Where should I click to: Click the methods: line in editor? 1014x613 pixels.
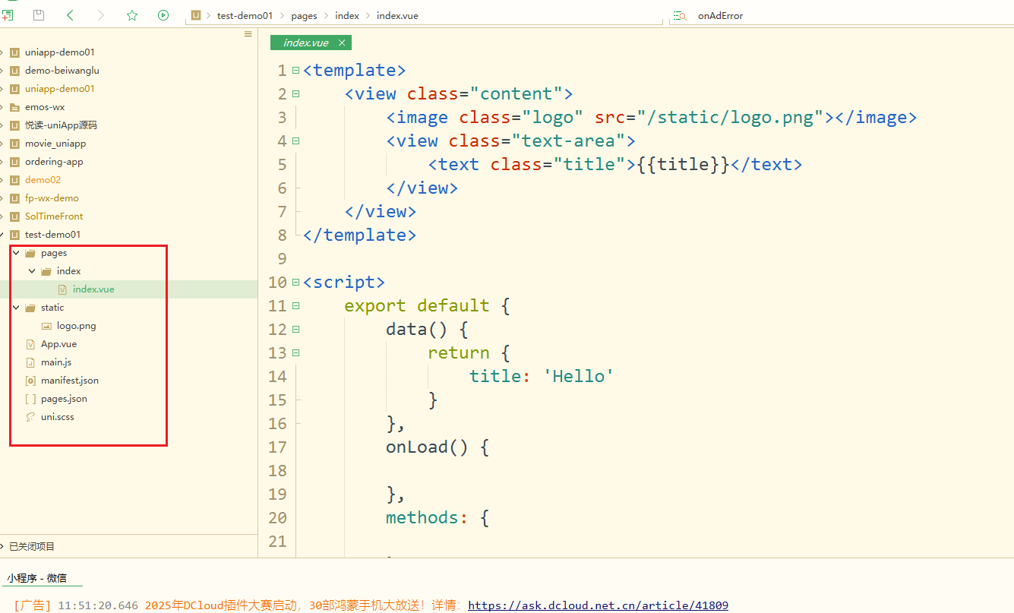pyautogui.click(x=438, y=517)
